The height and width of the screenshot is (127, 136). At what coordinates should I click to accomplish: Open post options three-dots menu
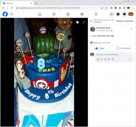click(x=131, y=29)
